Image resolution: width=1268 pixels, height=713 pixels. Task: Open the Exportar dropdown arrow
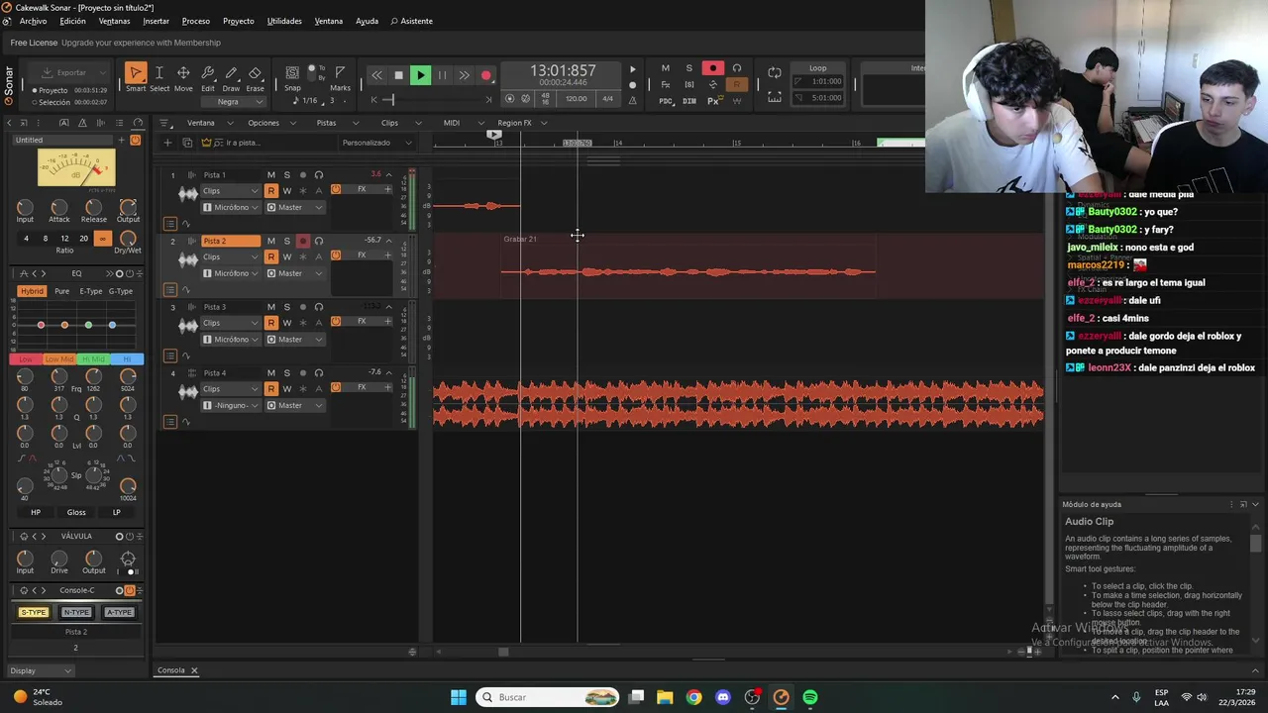click(x=103, y=73)
